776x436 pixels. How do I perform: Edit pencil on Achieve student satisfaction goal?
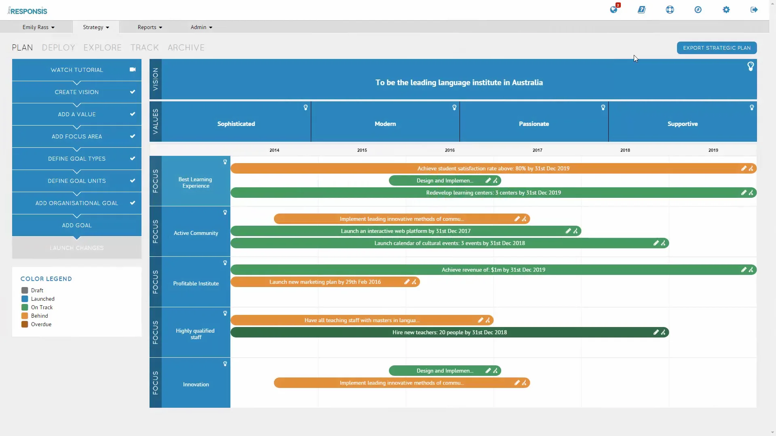[744, 168]
